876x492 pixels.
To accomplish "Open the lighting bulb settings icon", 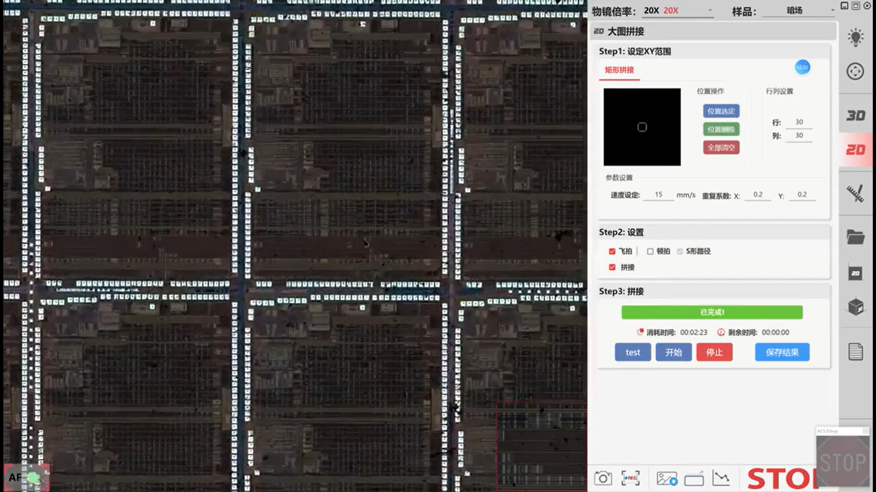I will [855, 37].
